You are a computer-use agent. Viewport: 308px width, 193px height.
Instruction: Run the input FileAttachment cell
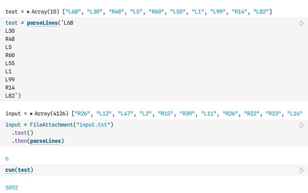click(x=302, y=125)
